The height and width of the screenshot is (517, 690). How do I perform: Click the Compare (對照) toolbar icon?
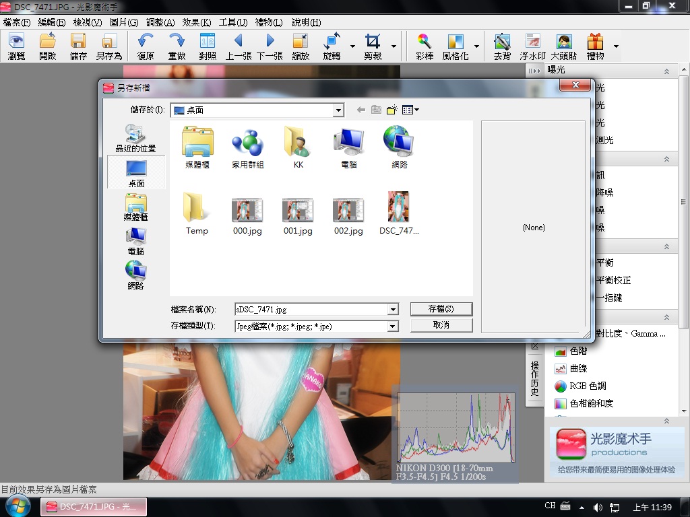point(207,46)
